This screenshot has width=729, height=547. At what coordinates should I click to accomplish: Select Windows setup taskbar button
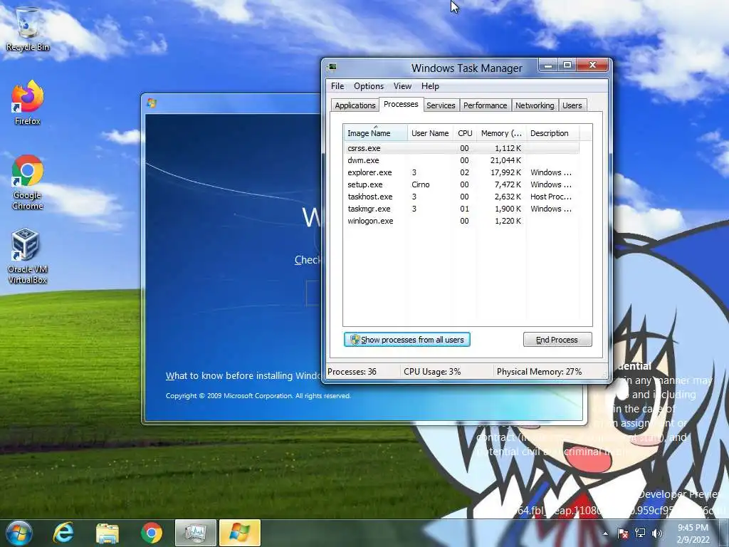(x=240, y=533)
